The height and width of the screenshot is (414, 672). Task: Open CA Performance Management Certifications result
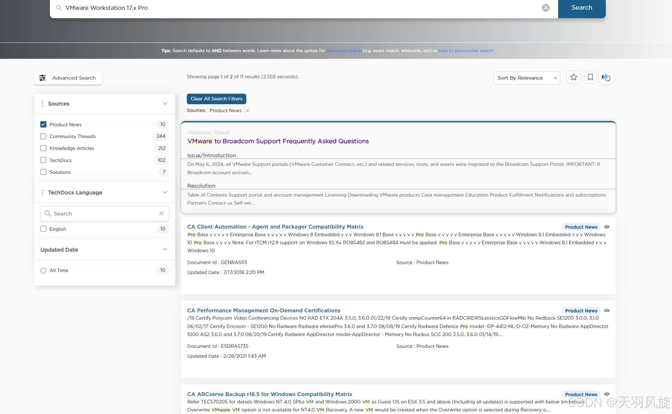tap(264, 310)
